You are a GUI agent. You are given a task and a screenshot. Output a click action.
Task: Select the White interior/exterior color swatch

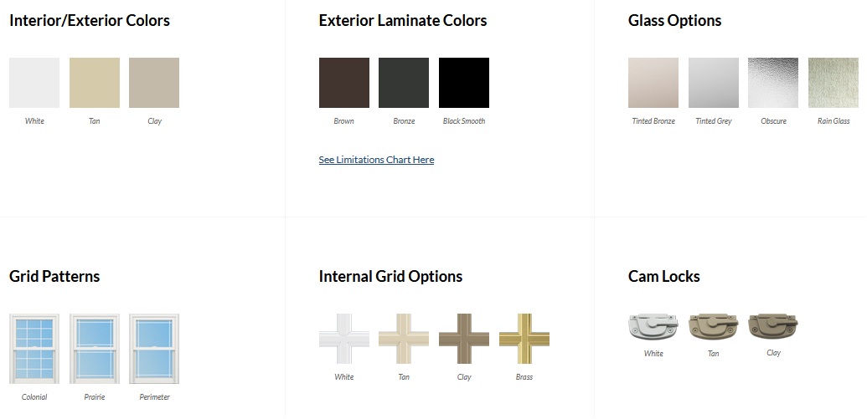click(34, 83)
